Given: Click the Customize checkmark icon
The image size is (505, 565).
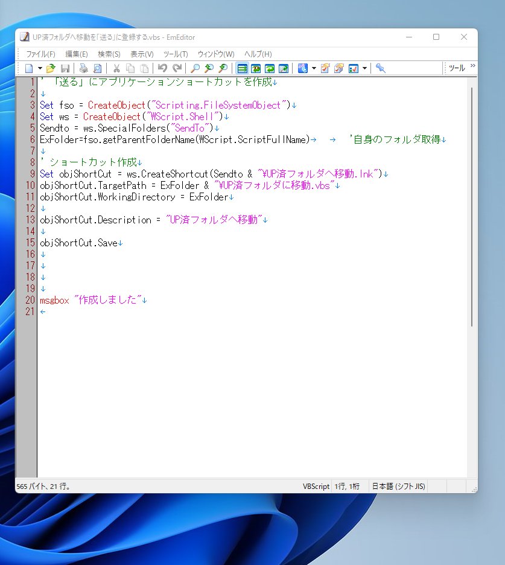Looking at the screenshot, I should click(x=354, y=68).
